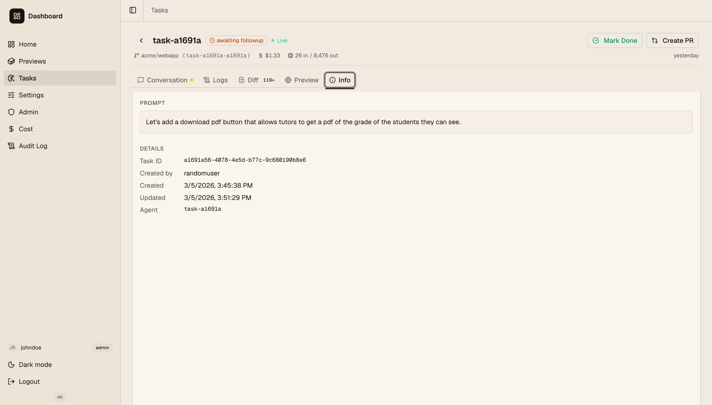Open the Audit Log page
Screen dimensions: 712x405
[x=33, y=146]
